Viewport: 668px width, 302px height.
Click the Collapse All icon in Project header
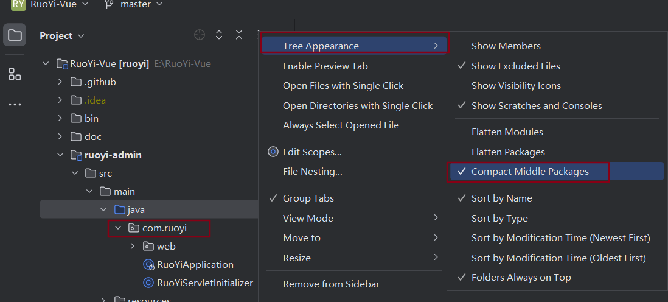pyautogui.click(x=239, y=35)
